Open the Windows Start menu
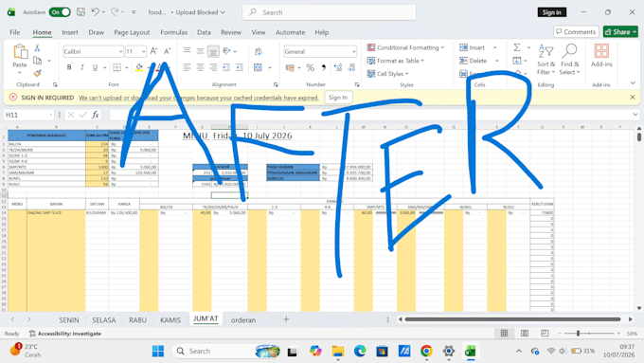 point(158,351)
